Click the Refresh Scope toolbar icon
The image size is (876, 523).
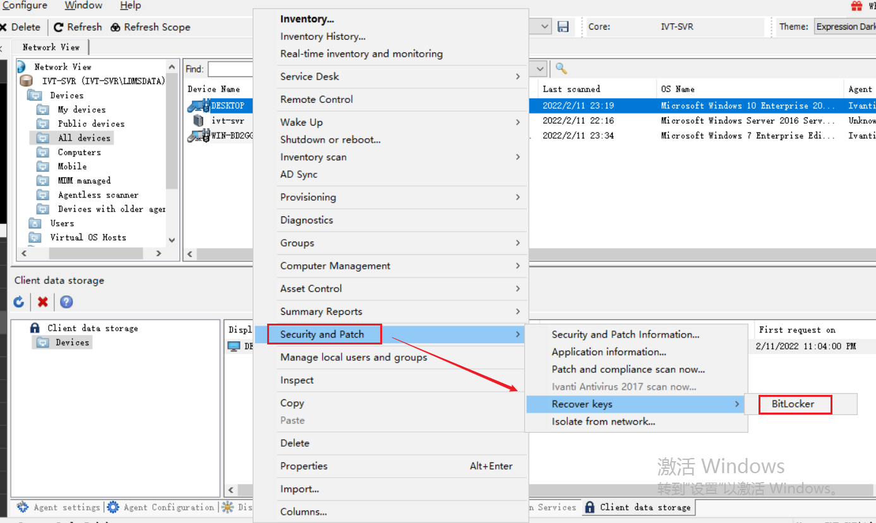[x=116, y=27]
